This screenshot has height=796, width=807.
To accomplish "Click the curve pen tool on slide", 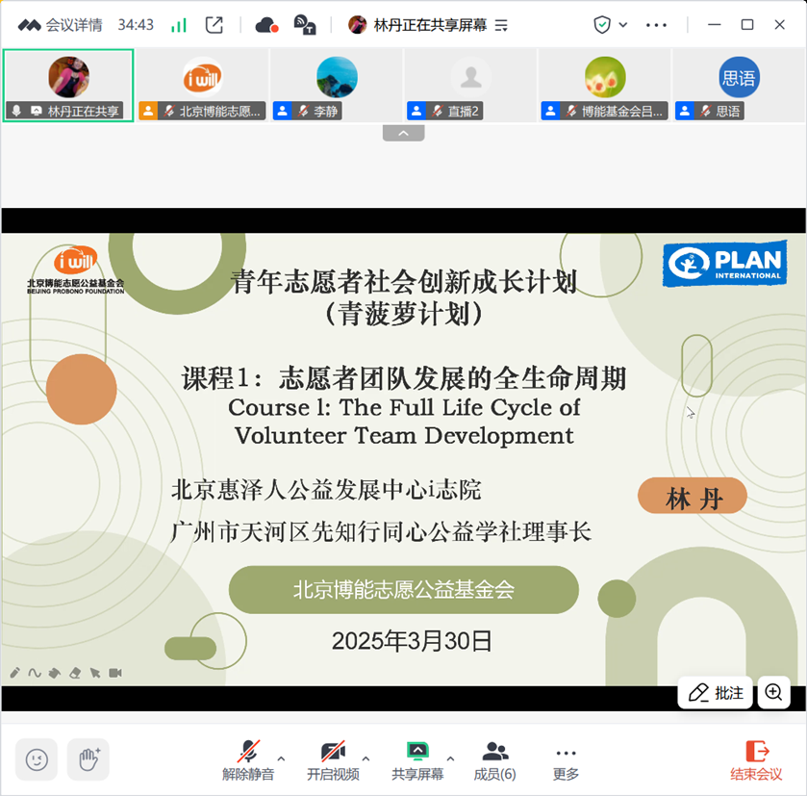I will [x=35, y=673].
